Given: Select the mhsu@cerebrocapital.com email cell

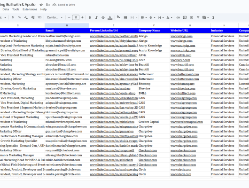Looking at the screenshot, I should tap(67, 122).
